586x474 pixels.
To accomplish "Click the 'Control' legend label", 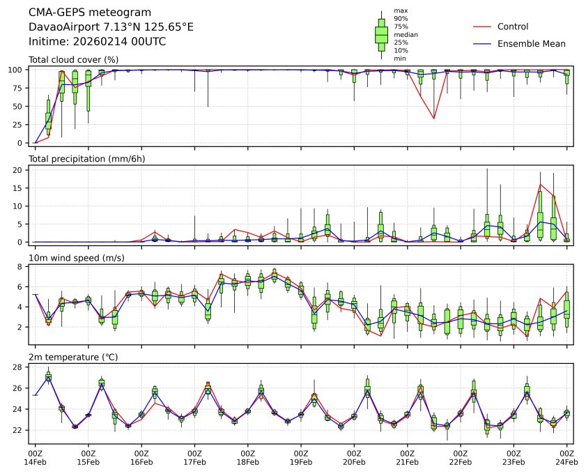I will 513,27.
